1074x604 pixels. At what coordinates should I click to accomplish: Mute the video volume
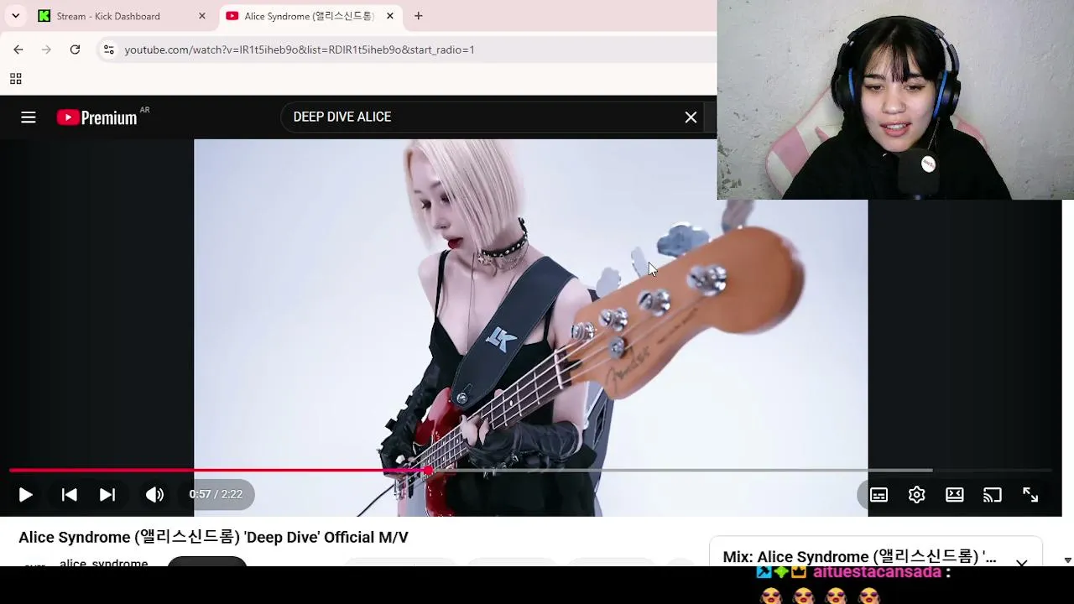point(154,495)
